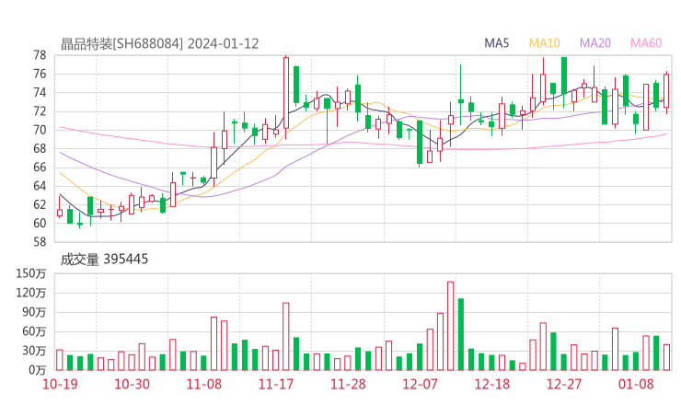
Task: Click the 120万 volume axis label
Action: (x=31, y=293)
